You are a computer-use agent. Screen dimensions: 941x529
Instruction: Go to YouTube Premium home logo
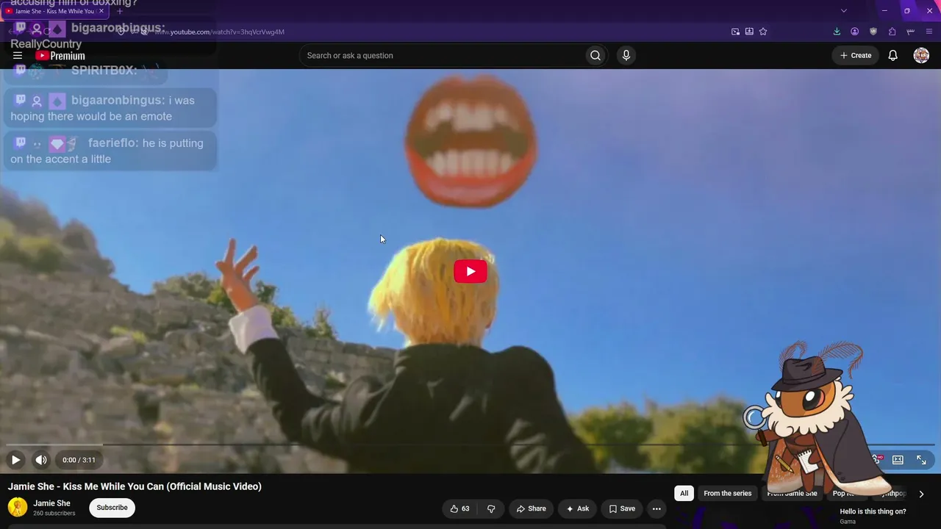coord(60,56)
